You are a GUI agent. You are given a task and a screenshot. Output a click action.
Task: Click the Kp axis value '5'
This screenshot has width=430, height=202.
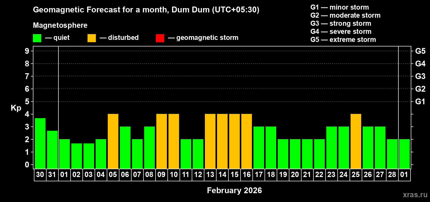(27, 102)
